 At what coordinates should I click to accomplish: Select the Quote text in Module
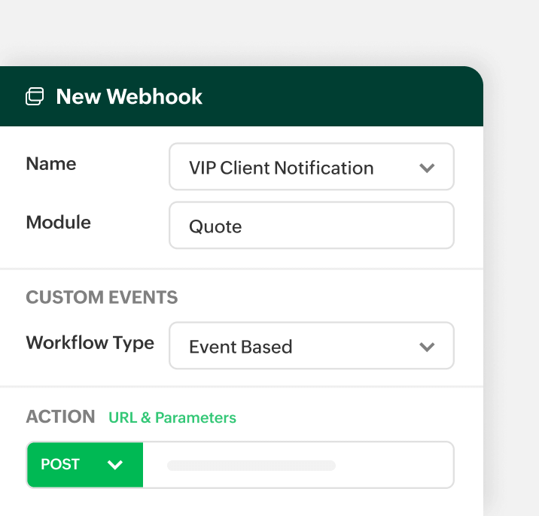[215, 226]
